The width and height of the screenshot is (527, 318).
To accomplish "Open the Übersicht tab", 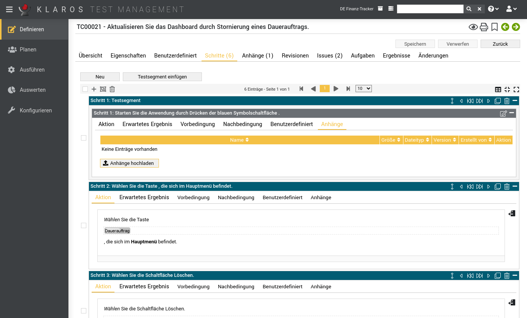I will [90, 56].
